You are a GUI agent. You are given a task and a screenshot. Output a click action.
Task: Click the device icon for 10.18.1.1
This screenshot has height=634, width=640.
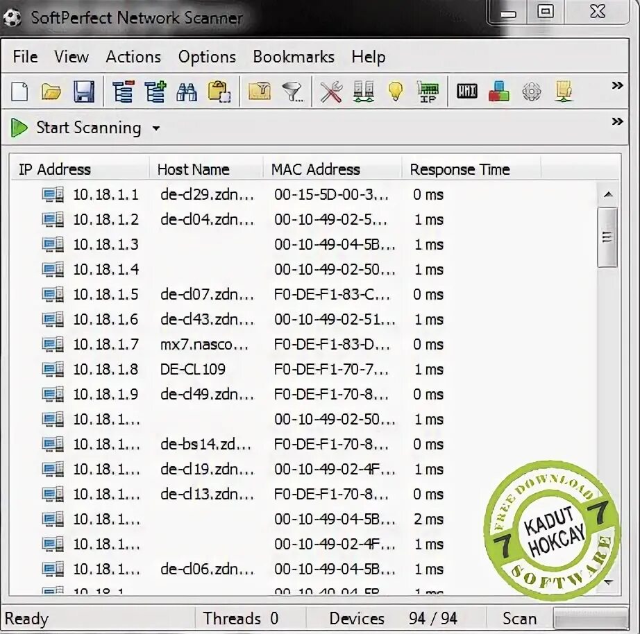(53, 195)
